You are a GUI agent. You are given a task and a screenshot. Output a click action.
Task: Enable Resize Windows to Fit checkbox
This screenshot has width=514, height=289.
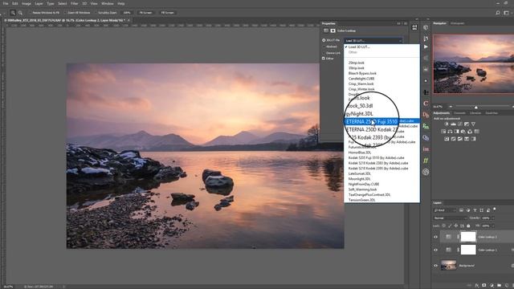pos(30,13)
